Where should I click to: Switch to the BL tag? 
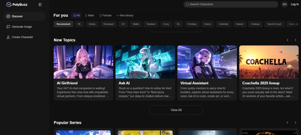pos(79,24)
